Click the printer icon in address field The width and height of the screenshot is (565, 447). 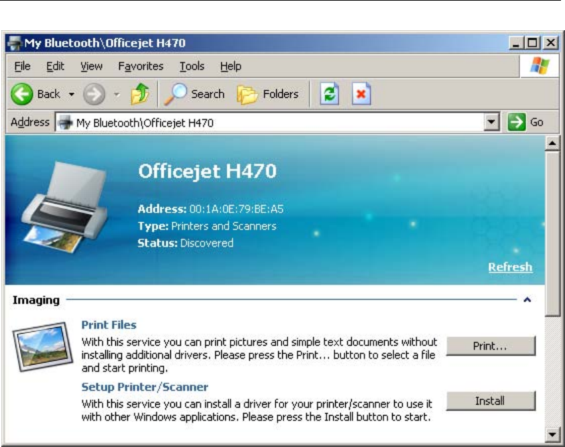[65, 123]
